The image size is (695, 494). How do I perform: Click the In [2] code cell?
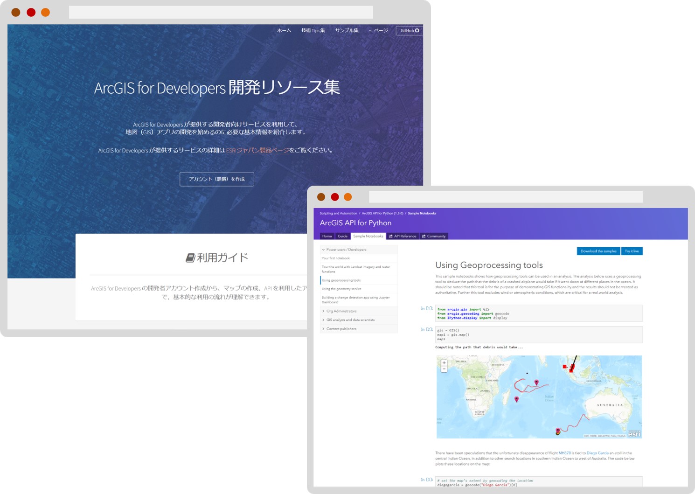tap(539, 334)
